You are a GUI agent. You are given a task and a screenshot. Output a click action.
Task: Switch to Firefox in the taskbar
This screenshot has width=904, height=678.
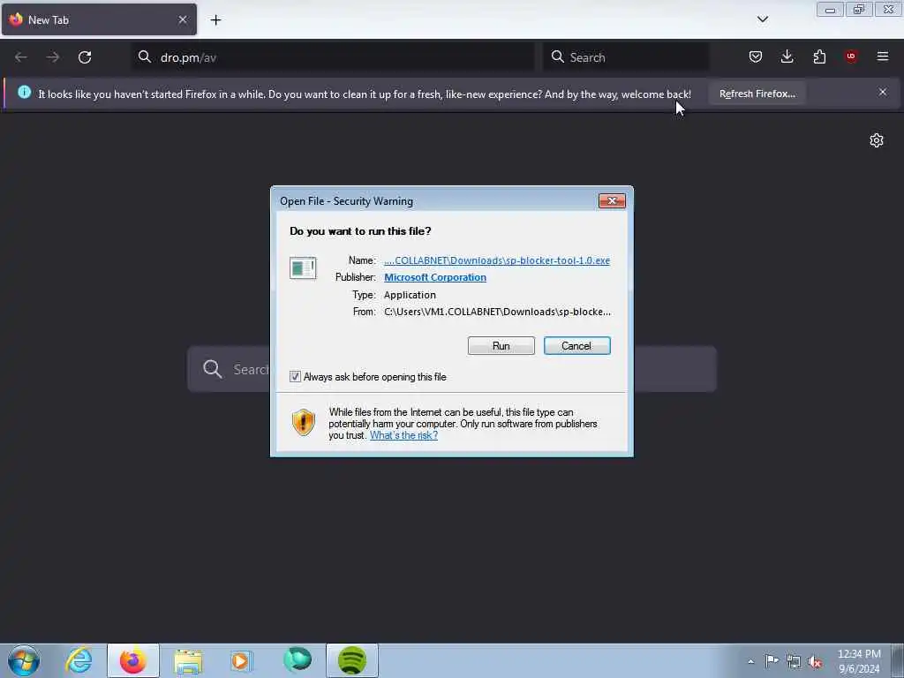click(x=132, y=660)
